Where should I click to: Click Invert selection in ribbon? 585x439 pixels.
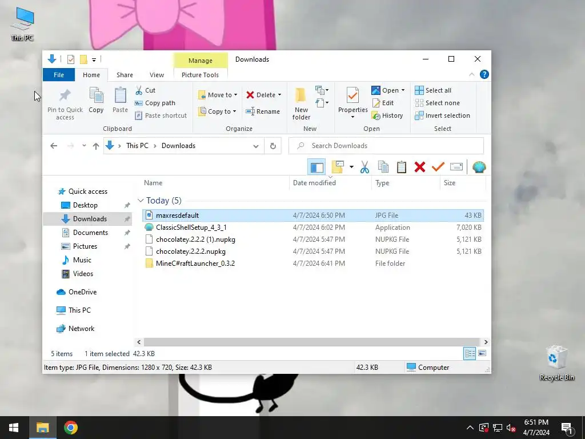click(x=443, y=115)
